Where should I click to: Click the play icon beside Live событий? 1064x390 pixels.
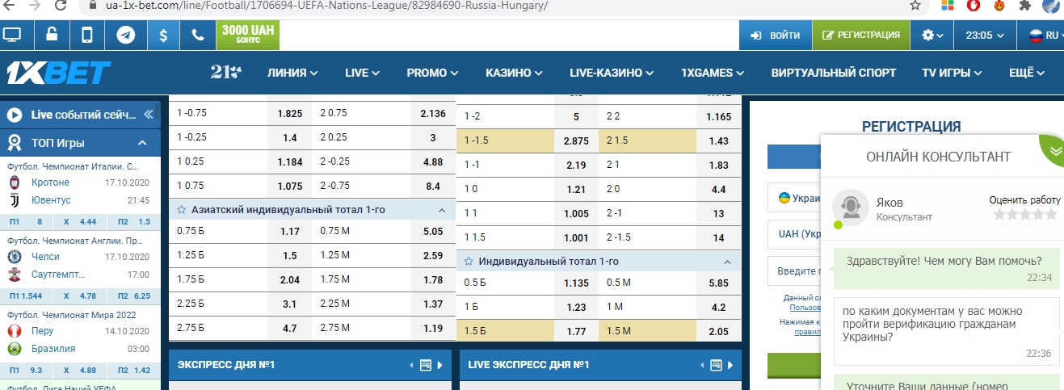tap(15, 115)
